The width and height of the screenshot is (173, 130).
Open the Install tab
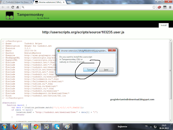(164, 25)
